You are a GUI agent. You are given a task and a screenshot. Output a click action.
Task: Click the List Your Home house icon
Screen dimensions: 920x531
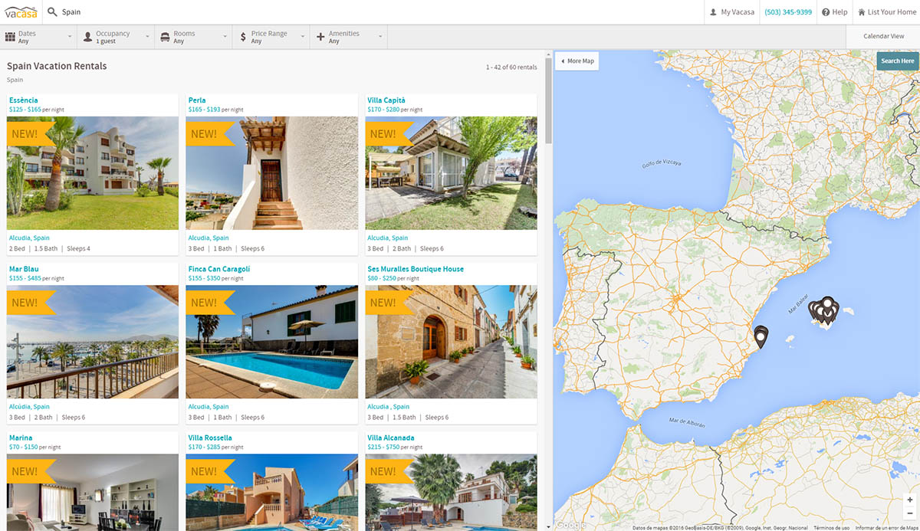(x=862, y=12)
